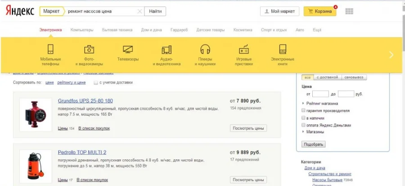Open the Game consoles category icon
Image resolution: width=405 pixels, height=186 pixels.
(x=244, y=49)
